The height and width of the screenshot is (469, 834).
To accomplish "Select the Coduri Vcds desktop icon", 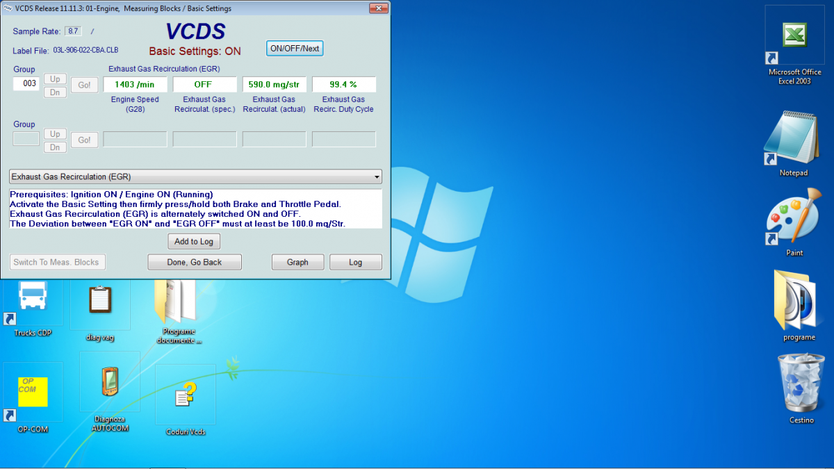I will tap(185, 402).
